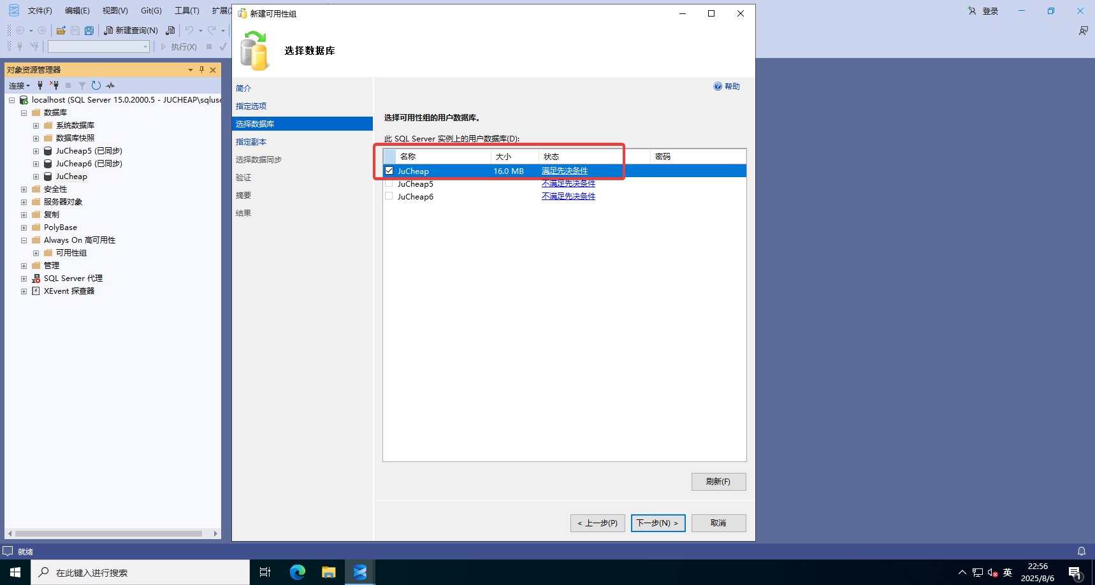Open 不满足先决条件 link for JuCheap6
This screenshot has height=585, width=1095.
569,196
